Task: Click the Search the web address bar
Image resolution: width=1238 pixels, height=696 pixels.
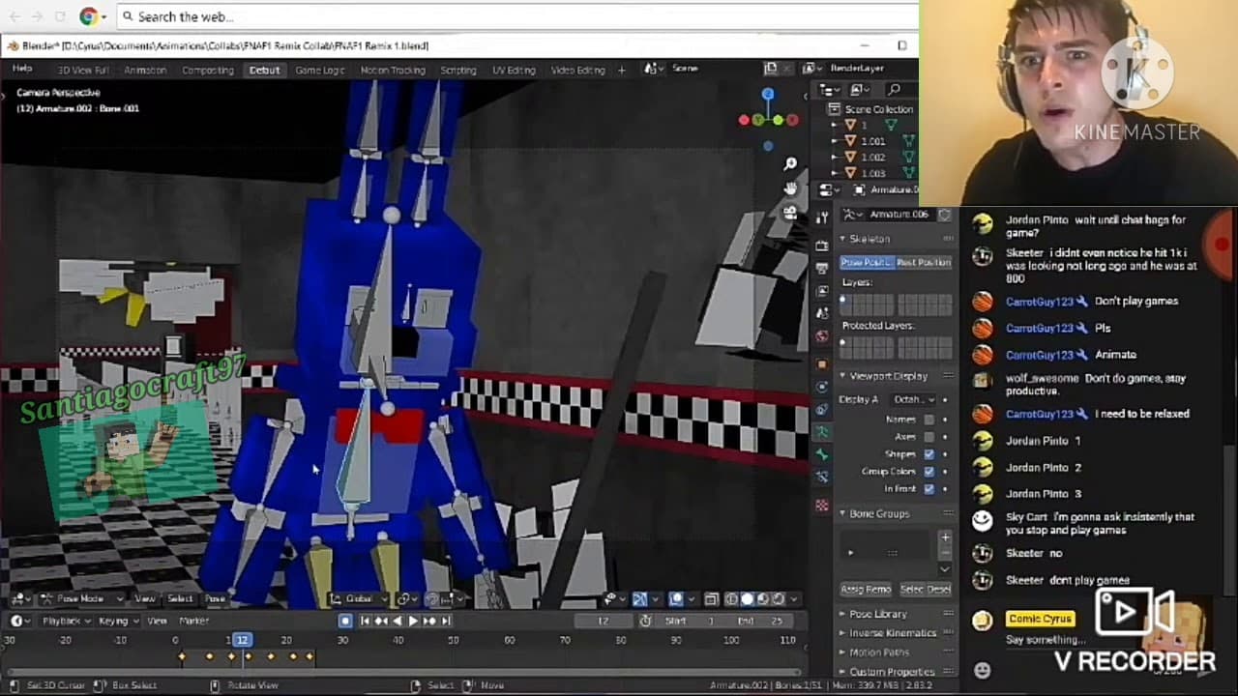Action: (x=518, y=16)
